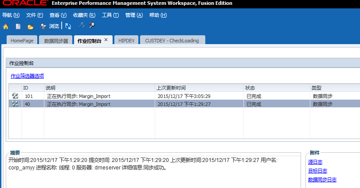Open the 源日志 attachment link
The image size is (360, 188).
pyautogui.click(x=315, y=162)
